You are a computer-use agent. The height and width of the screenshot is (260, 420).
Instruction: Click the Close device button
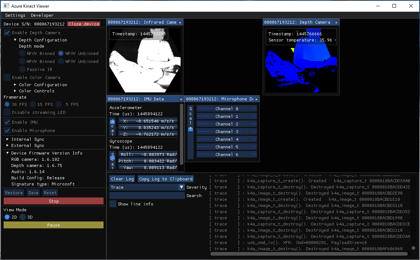(84, 24)
